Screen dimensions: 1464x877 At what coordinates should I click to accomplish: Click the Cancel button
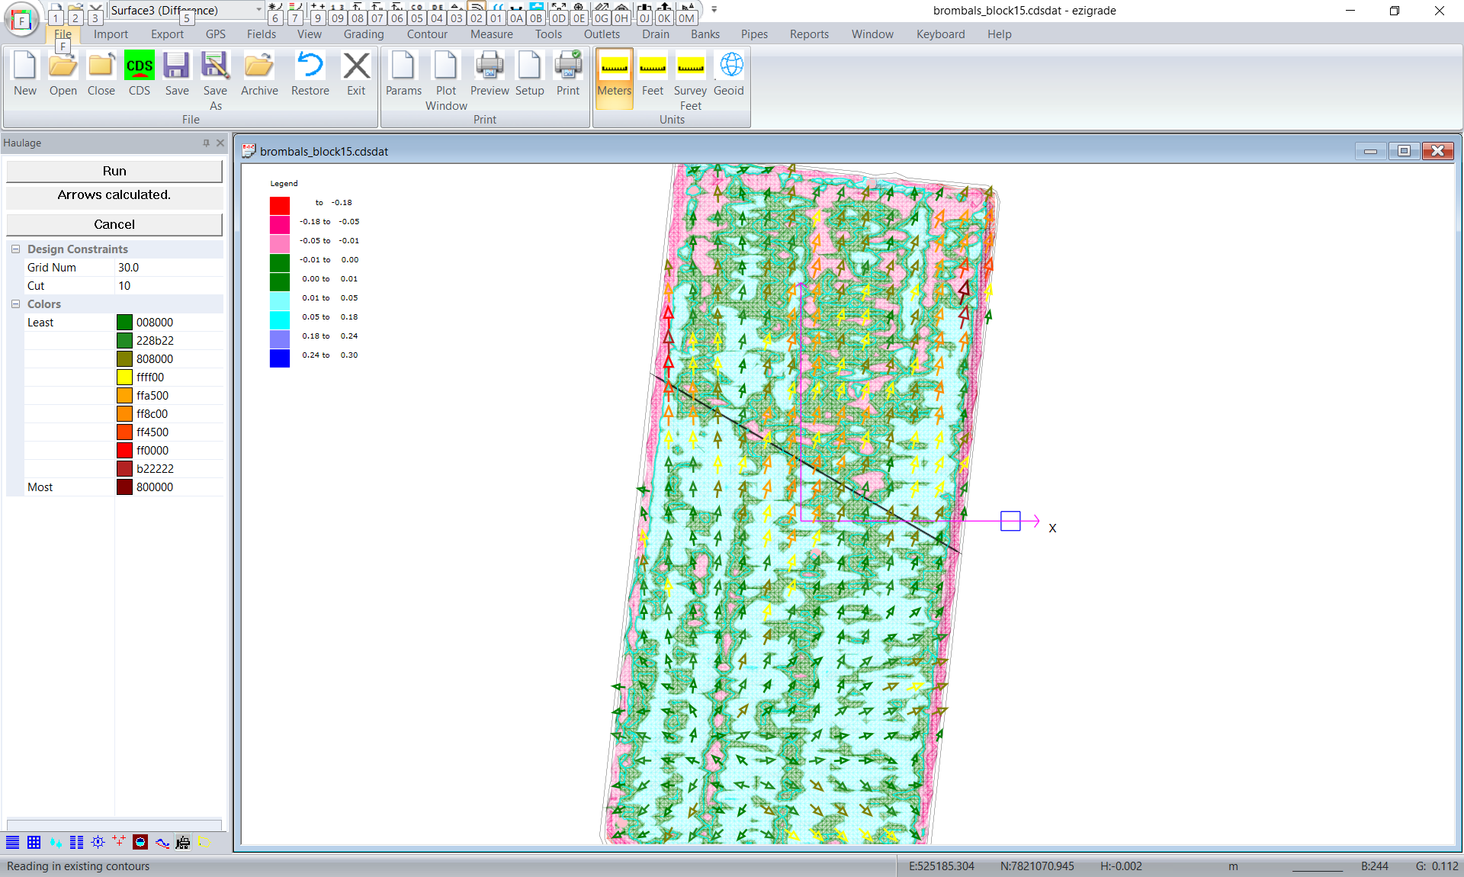(x=114, y=224)
